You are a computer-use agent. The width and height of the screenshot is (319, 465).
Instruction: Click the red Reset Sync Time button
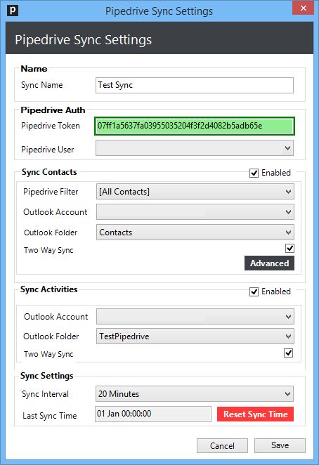pos(256,414)
